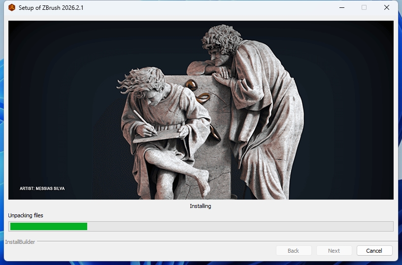Click the 'Setup of ZBrush 2026.2.1' title
This screenshot has height=265, width=402.
51,8
